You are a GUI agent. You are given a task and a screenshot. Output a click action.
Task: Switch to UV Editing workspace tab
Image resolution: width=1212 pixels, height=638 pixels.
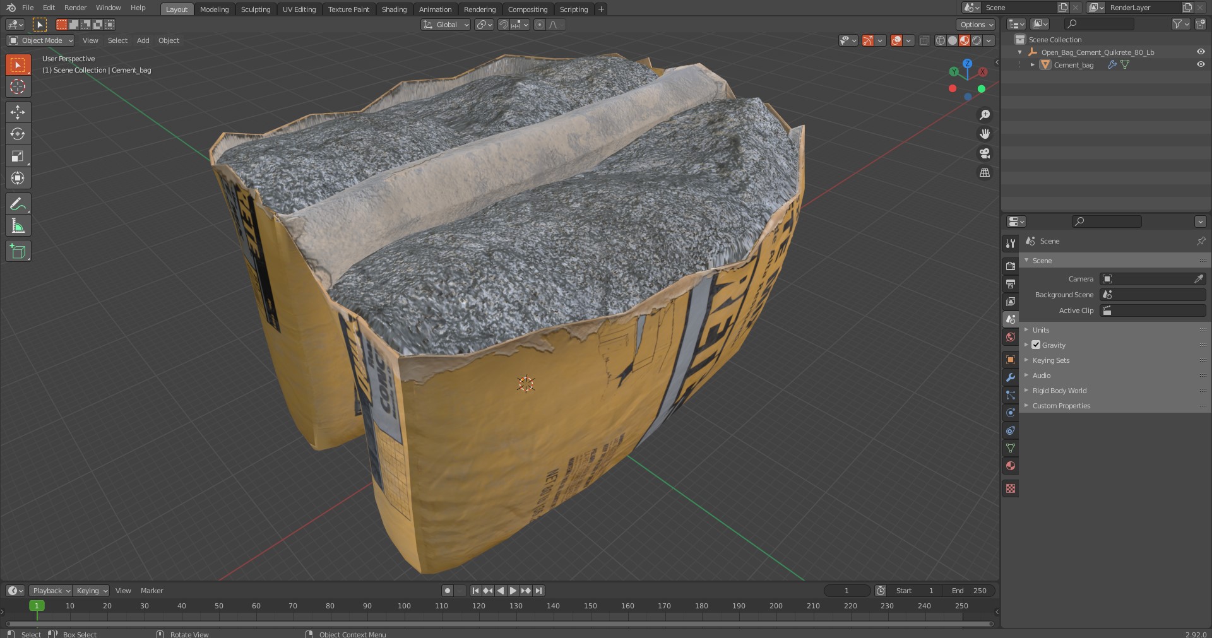299,9
